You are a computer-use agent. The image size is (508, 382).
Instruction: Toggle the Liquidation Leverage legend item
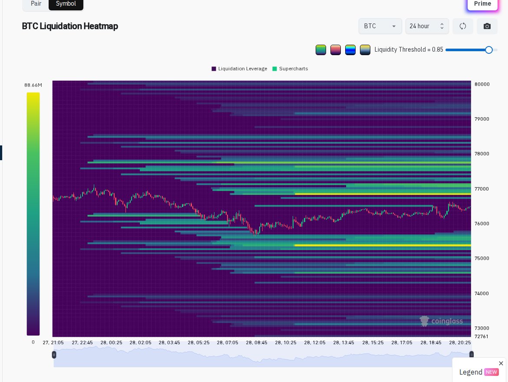(x=240, y=69)
